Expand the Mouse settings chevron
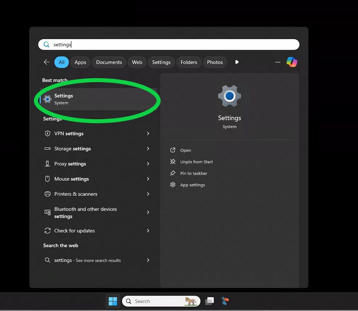358x311 pixels. coord(148,179)
